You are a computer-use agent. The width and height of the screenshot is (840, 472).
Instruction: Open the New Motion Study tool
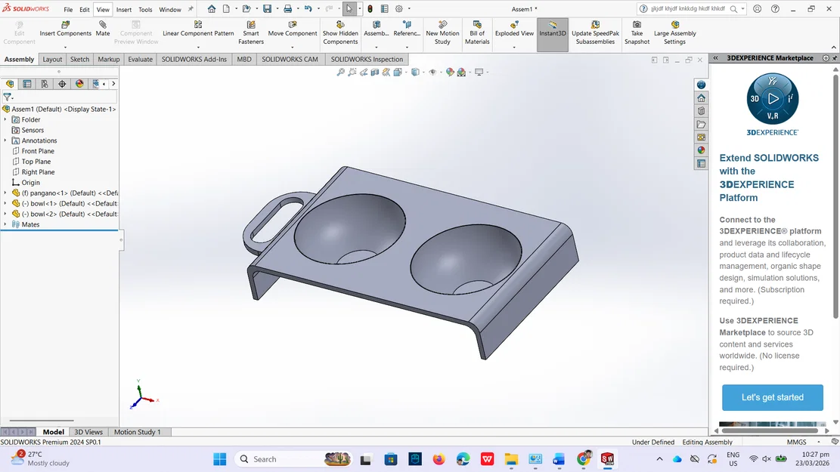[x=442, y=30]
